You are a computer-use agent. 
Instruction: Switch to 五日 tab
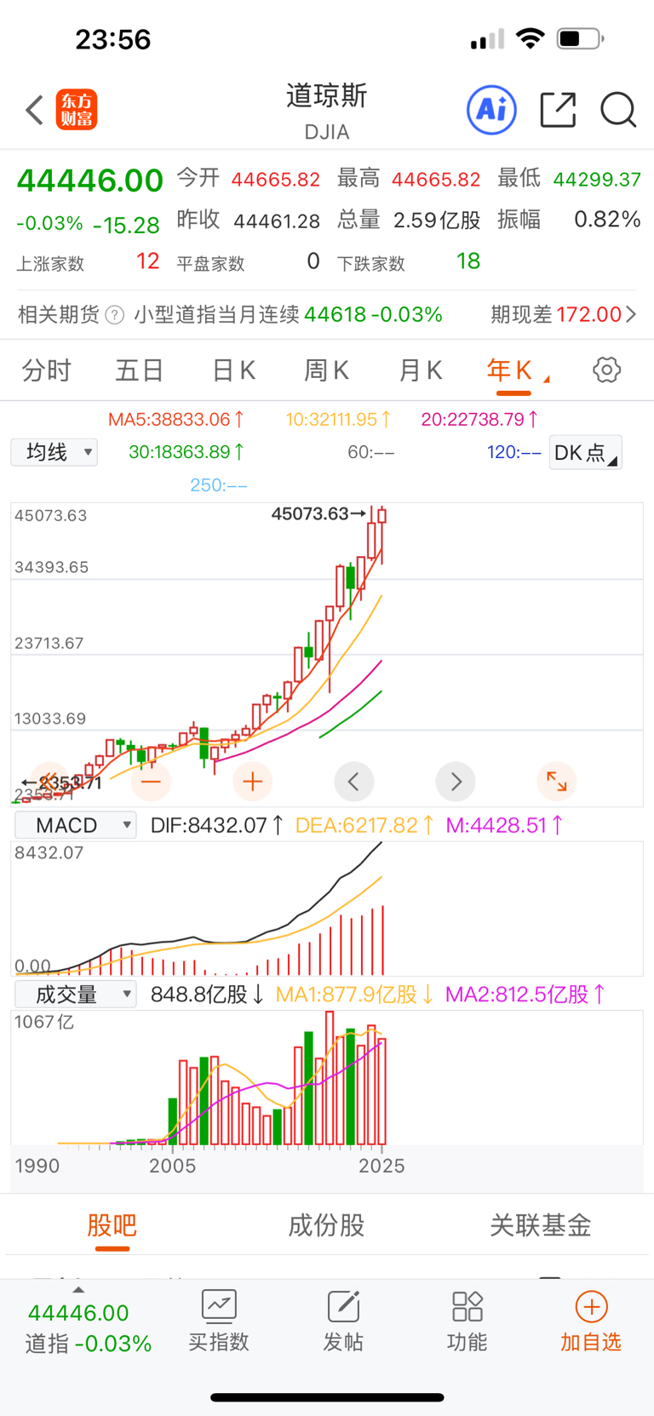pyautogui.click(x=140, y=370)
